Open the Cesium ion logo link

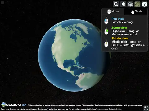[x=14, y=105]
